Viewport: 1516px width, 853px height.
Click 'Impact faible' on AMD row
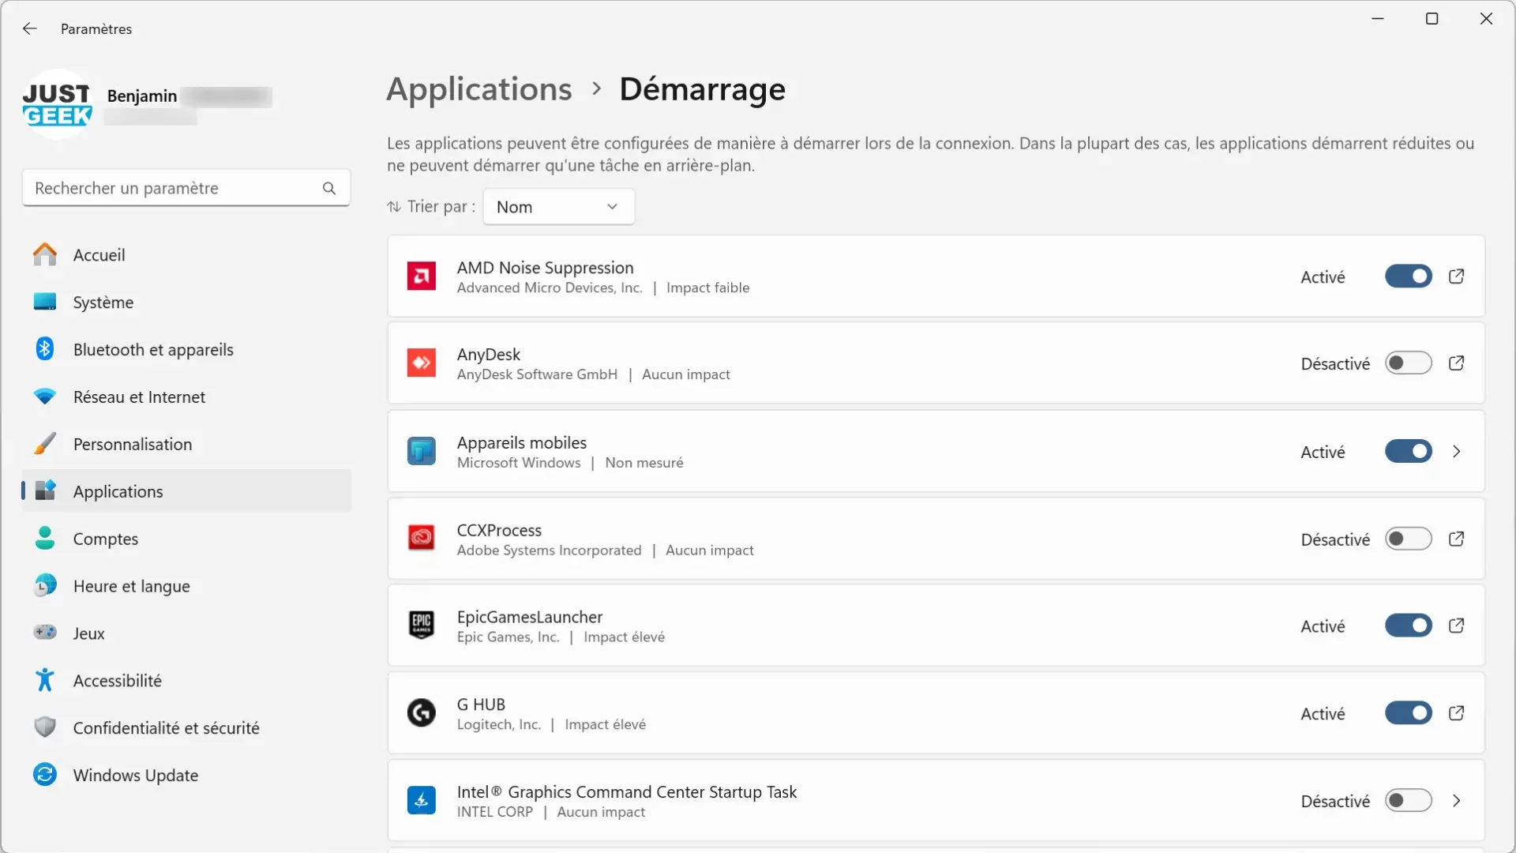707,288
